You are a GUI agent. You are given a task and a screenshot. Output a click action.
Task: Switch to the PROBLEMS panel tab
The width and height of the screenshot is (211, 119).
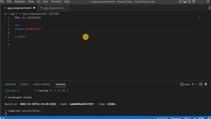pos(10,84)
